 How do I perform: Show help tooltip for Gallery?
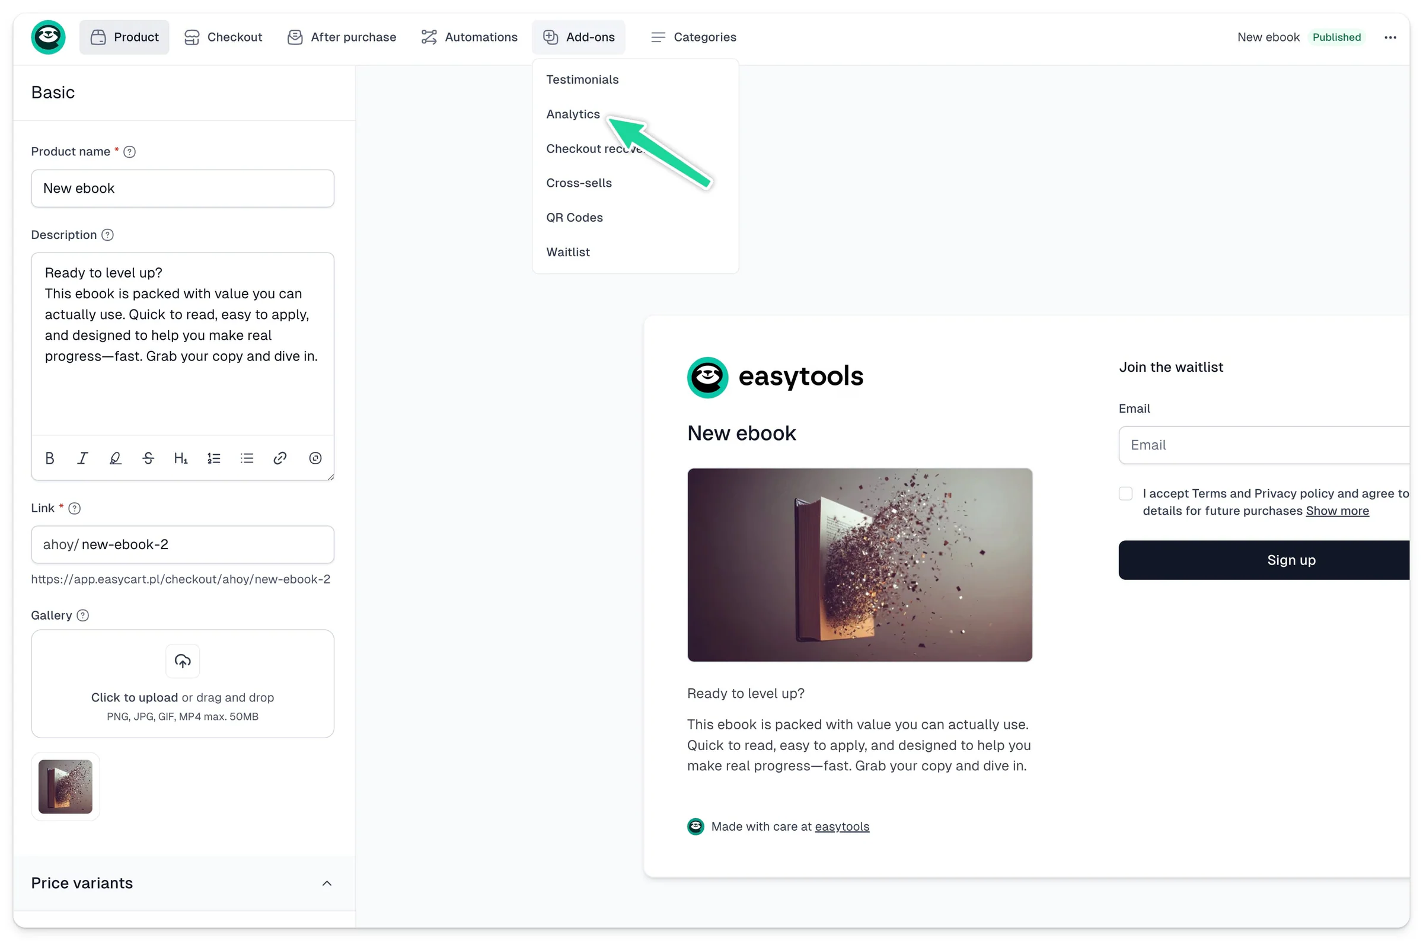pos(83,615)
